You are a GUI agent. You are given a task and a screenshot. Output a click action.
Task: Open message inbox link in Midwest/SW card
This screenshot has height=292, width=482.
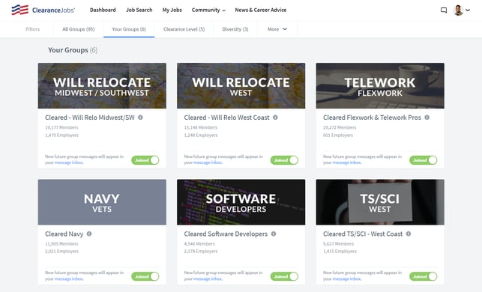coord(68,162)
